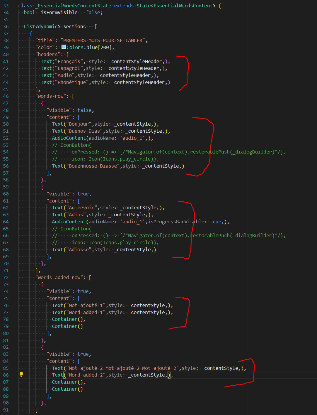Click the quick fix lightbulb on line 86
The height and width of the screenshot is (415, 317).
tap(21, 375)
